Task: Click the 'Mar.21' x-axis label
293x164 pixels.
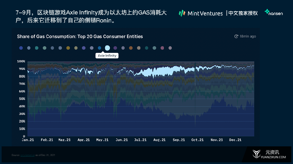Action: [x=64, y=140]
